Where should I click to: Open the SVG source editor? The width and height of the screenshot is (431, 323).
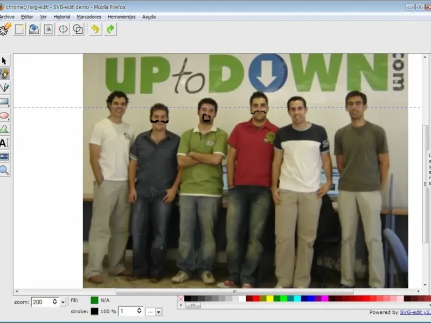point(63,29)
